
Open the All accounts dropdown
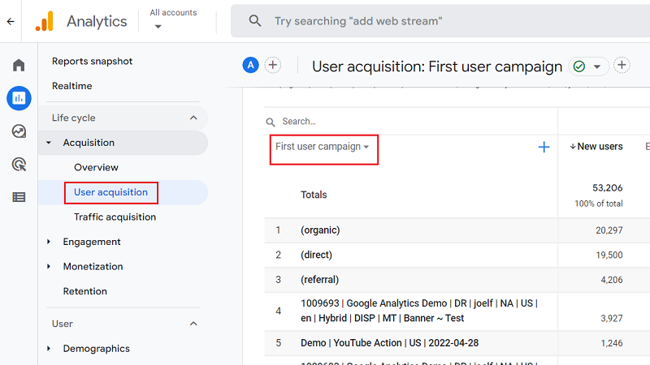coord(173,20)
